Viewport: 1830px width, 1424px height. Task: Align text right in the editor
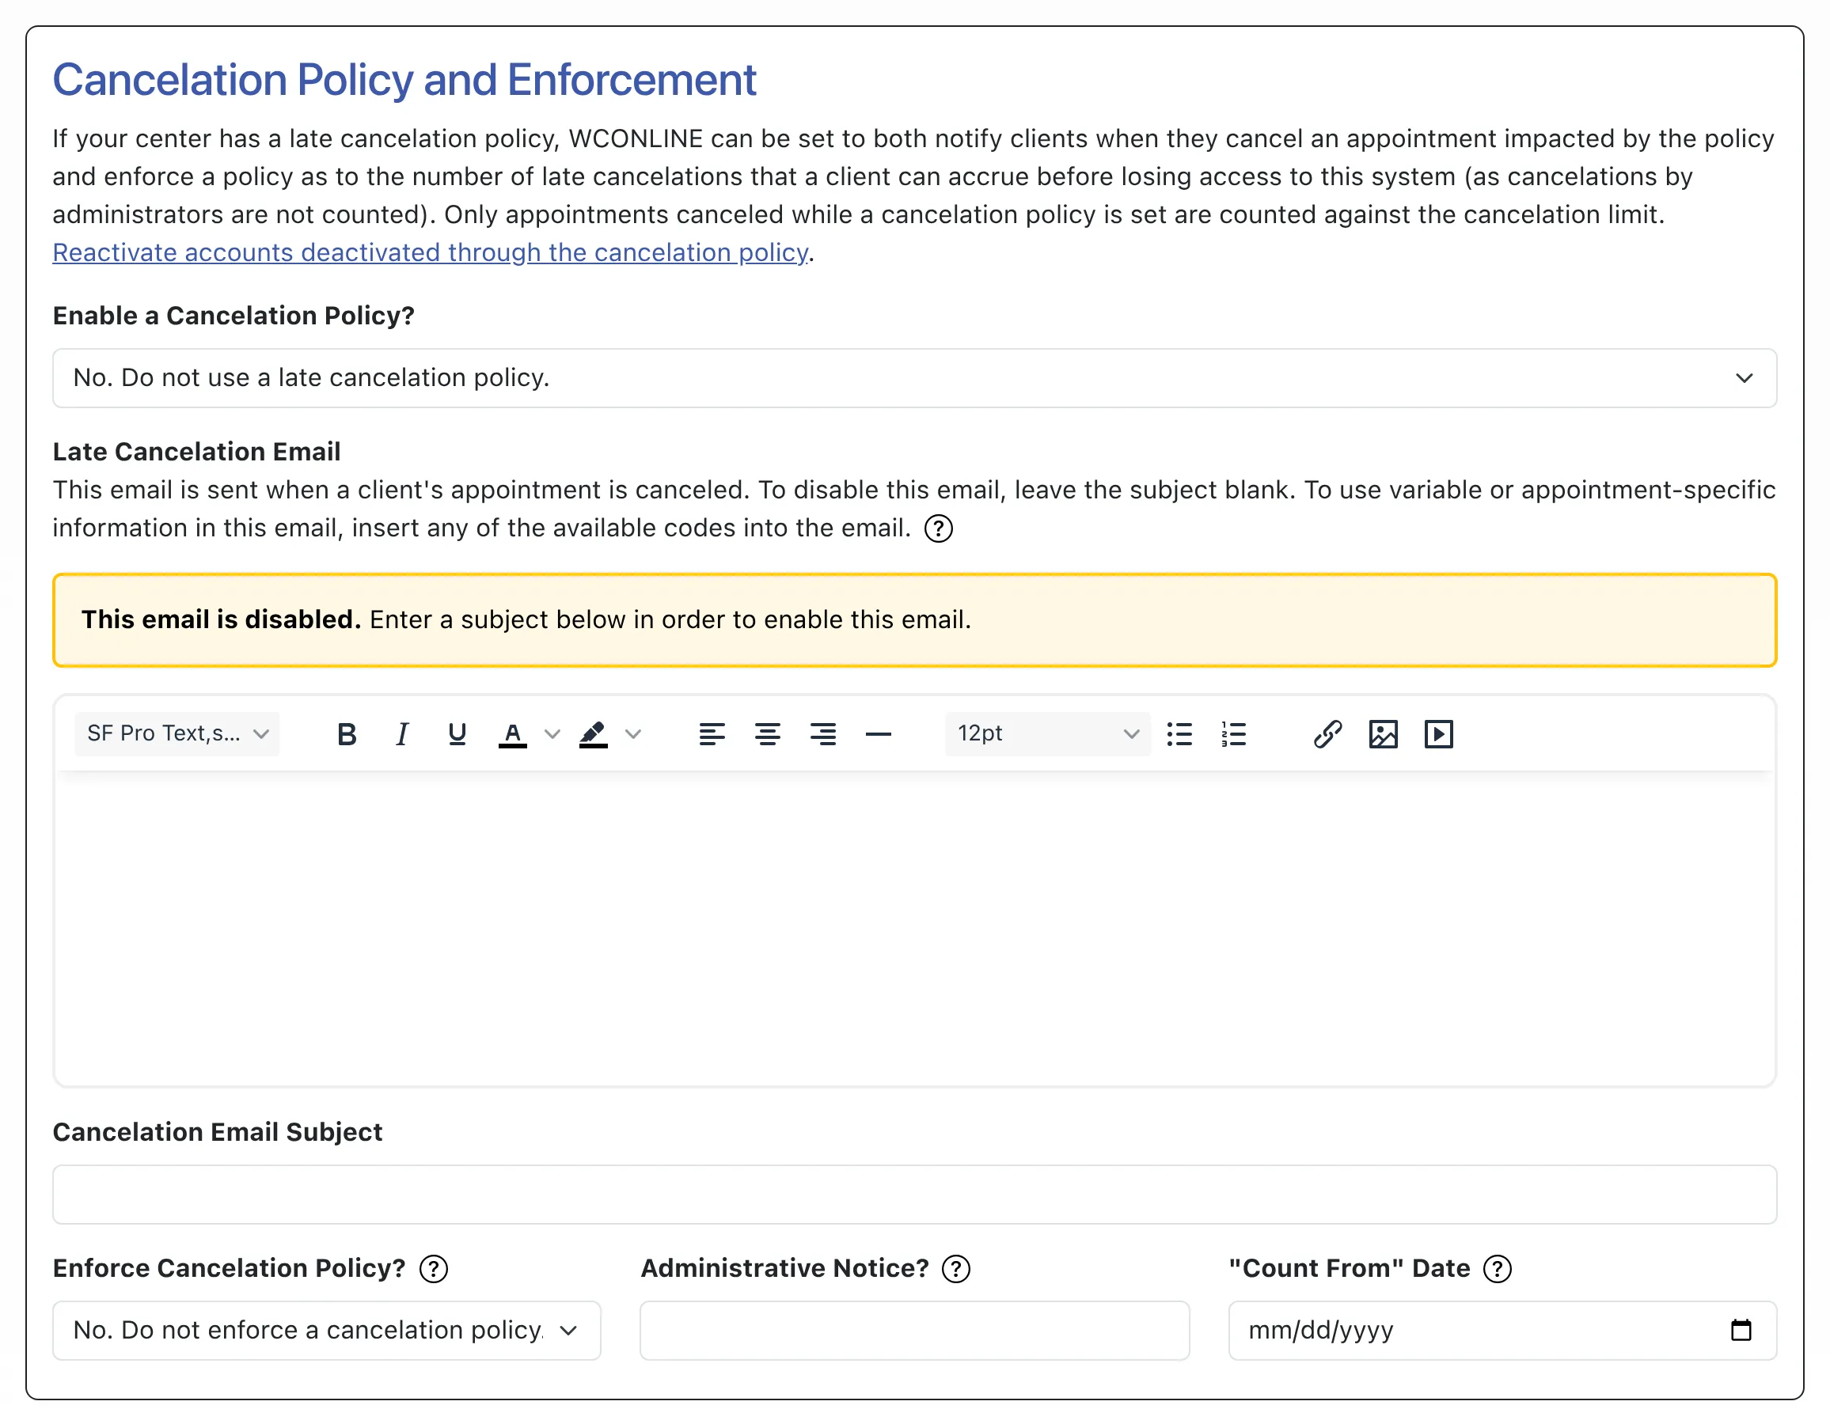[823, 734]
